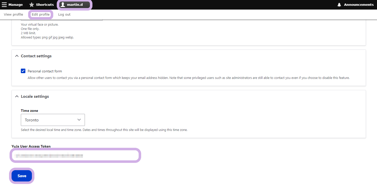Click the Log out link
The height and width of the screenshot is (188, 377).
click(64, 15)
